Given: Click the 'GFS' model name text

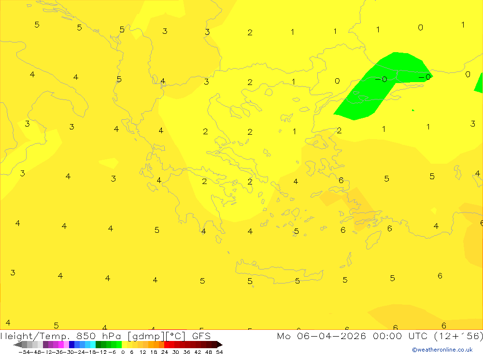Looking at the screenshot, I should (x=201, y=336).
